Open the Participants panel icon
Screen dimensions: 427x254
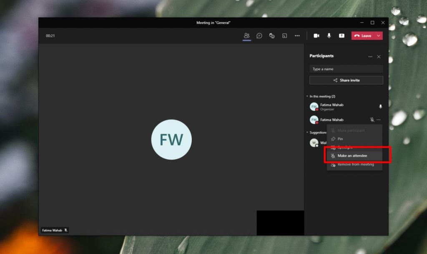[246, 36]
